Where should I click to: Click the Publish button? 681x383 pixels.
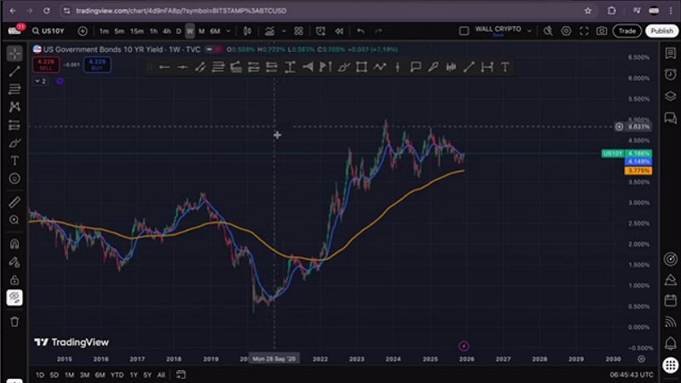(x=661, y=31)
